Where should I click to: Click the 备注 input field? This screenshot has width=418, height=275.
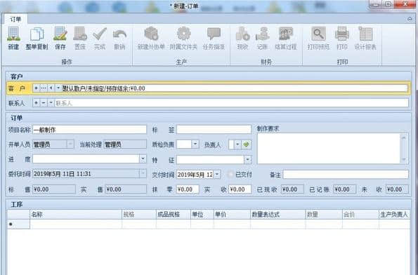[x=346, y=175]
